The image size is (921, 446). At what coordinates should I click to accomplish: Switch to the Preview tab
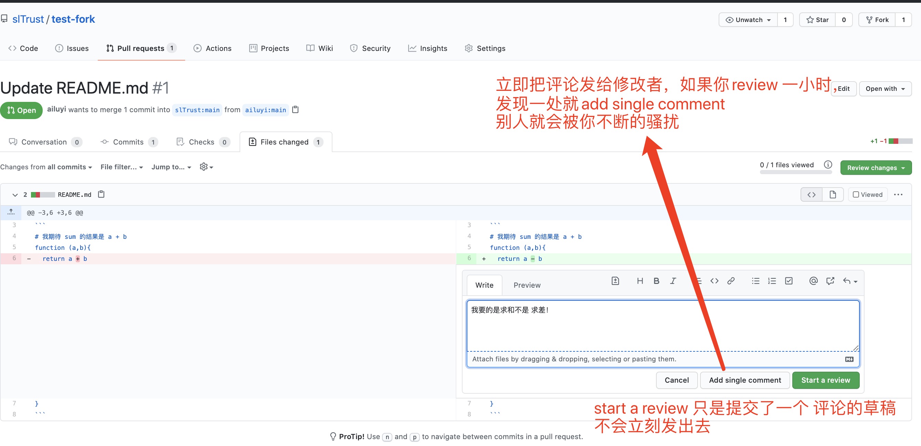(x=527, y=285)
